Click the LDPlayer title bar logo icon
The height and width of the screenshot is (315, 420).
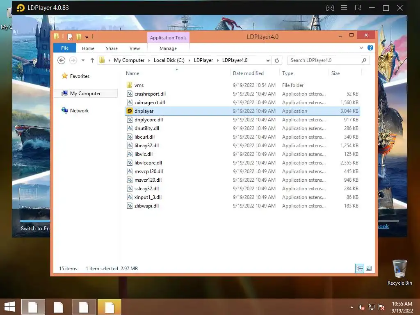pos(21,8)
